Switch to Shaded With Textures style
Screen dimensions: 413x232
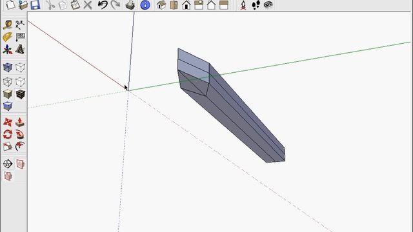[x=20, y=94]
